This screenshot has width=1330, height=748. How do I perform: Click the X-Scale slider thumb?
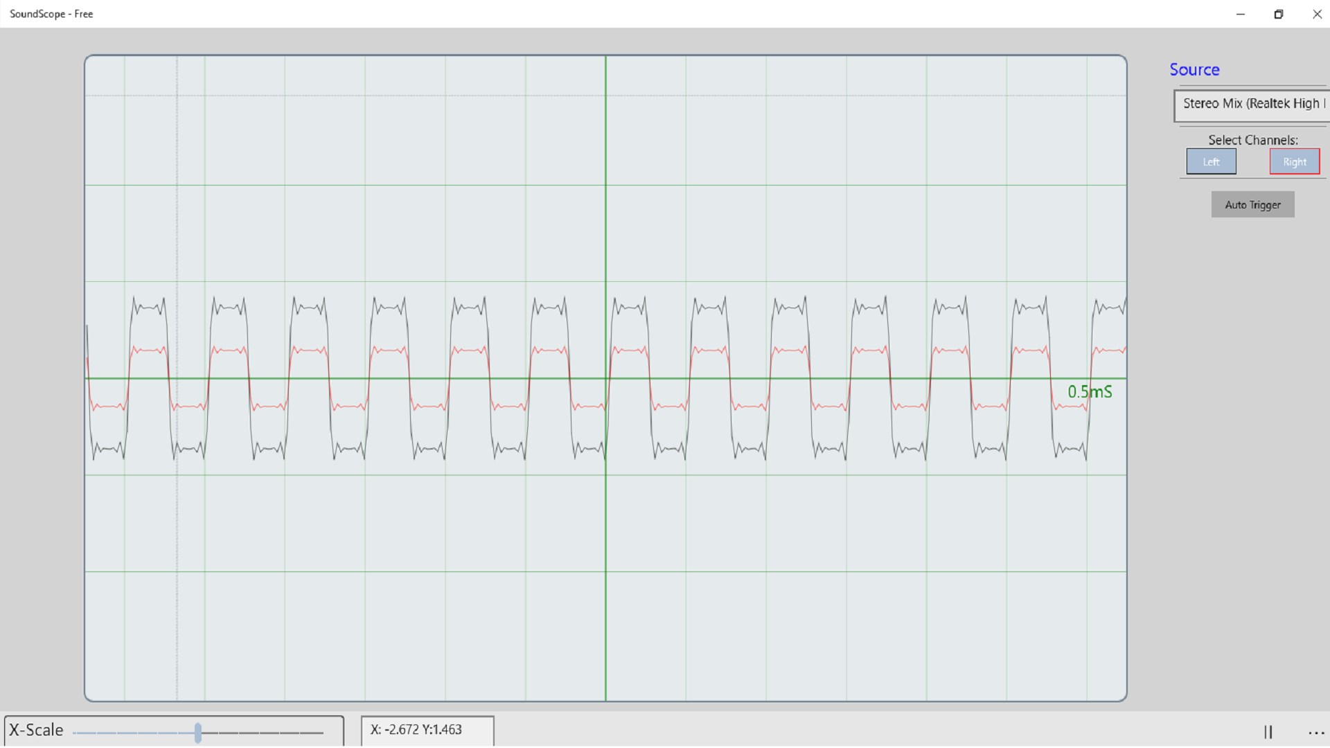tap(198, 732)
